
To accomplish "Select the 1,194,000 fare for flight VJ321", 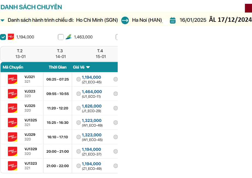I will click(x=78, y=79).
